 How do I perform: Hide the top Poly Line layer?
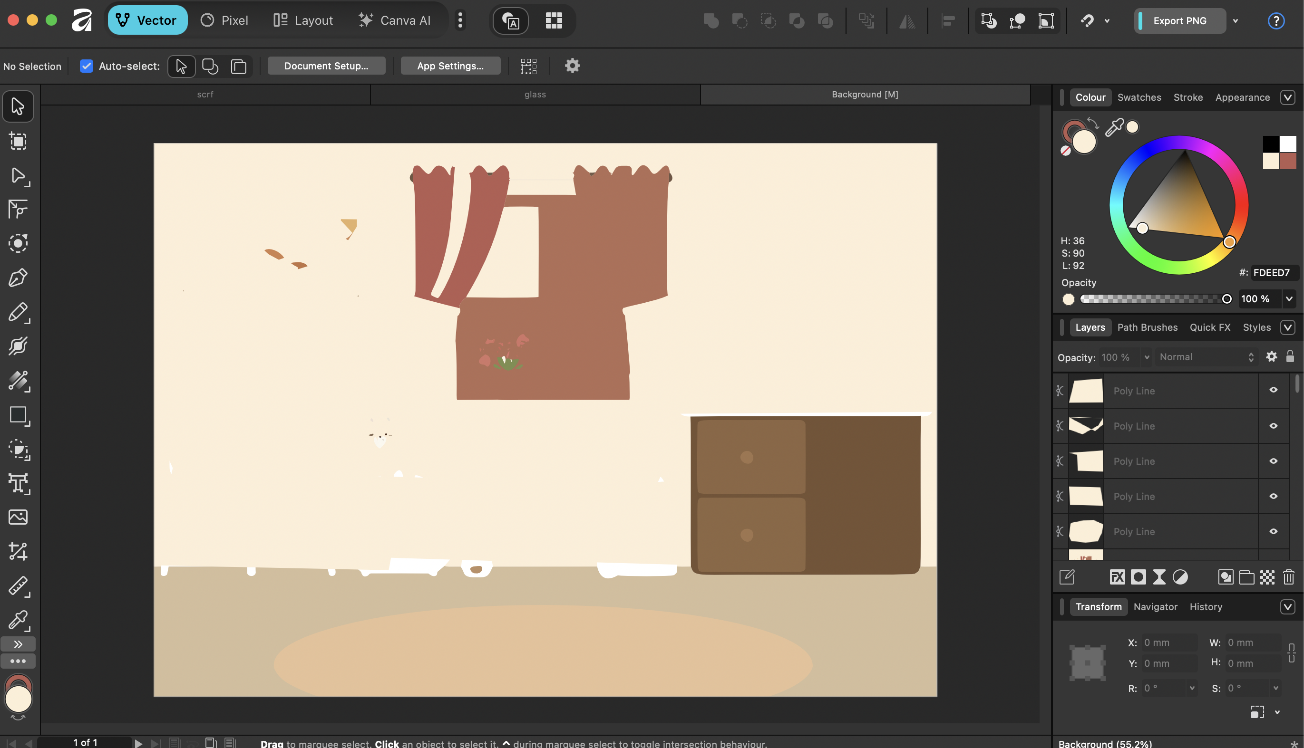point(1273,391)
